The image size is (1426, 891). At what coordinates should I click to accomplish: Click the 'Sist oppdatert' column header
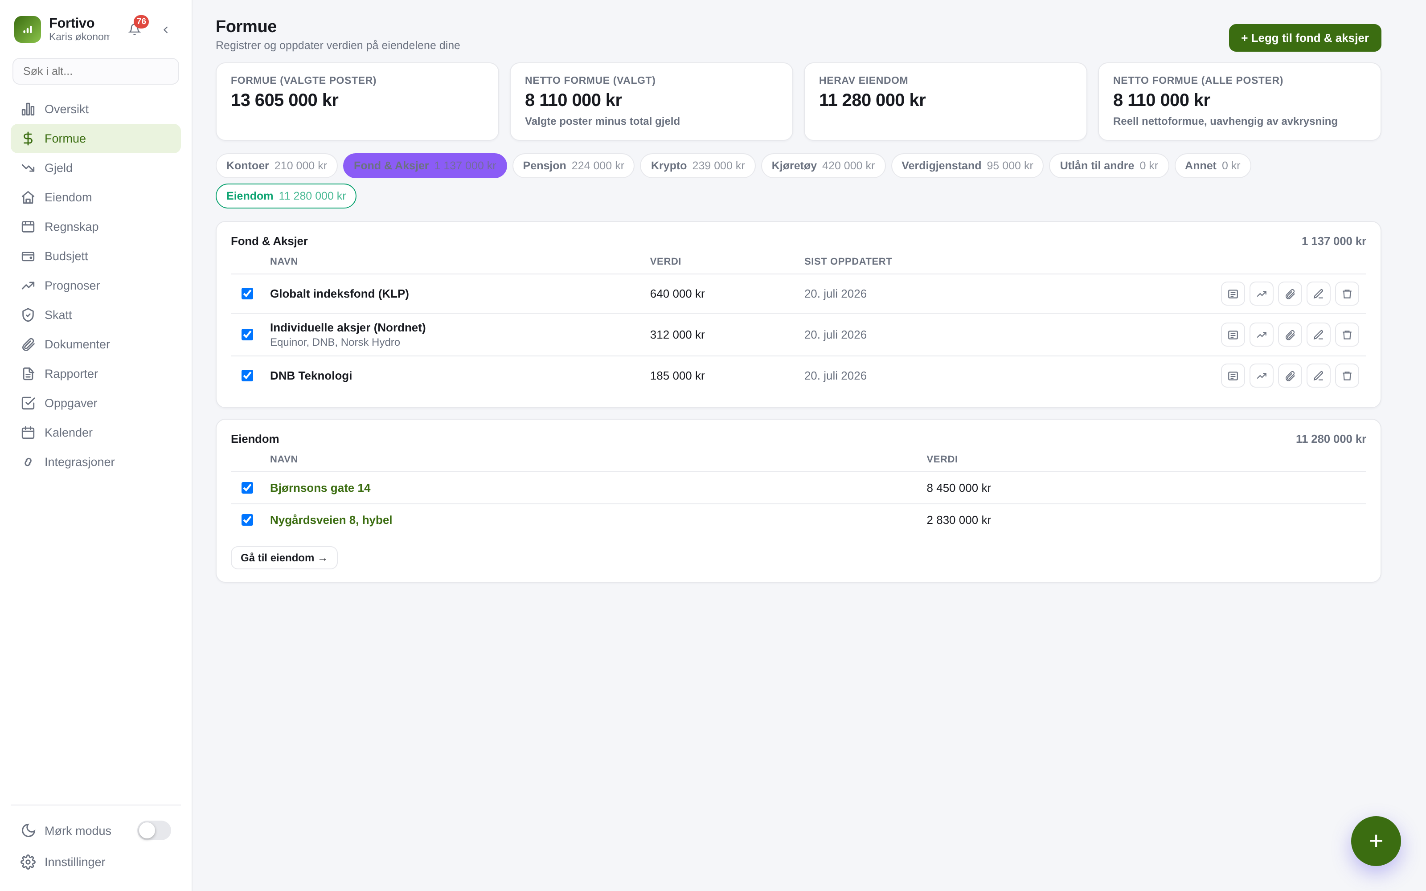pos(848,261)
